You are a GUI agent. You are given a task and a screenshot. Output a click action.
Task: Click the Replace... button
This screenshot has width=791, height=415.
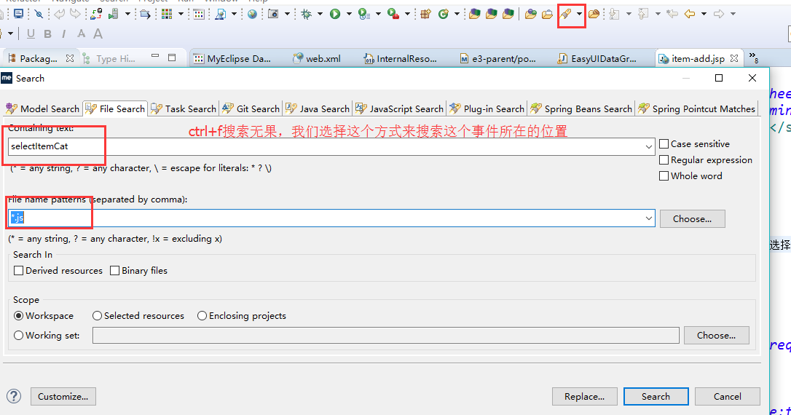(585, 396)
